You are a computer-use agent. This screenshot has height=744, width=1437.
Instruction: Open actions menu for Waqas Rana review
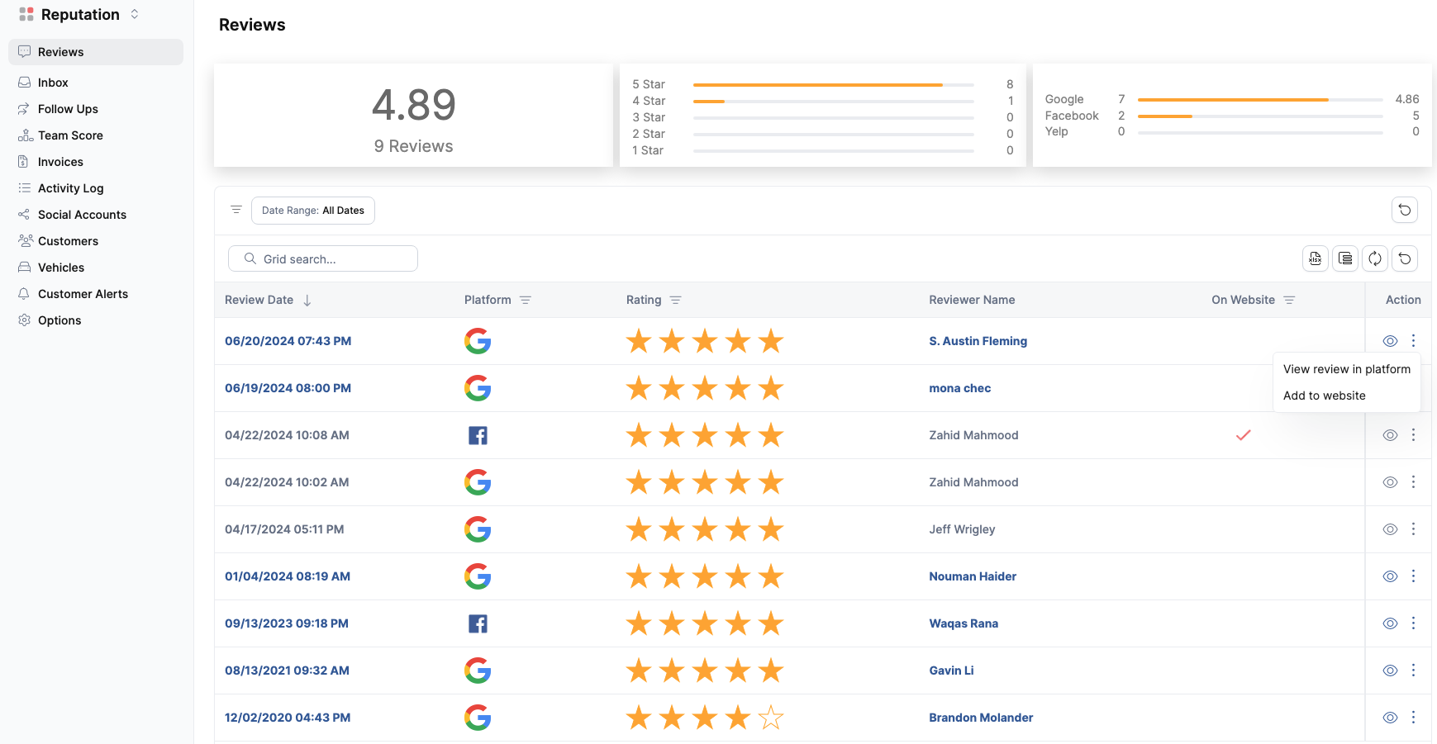(1414, 623)
